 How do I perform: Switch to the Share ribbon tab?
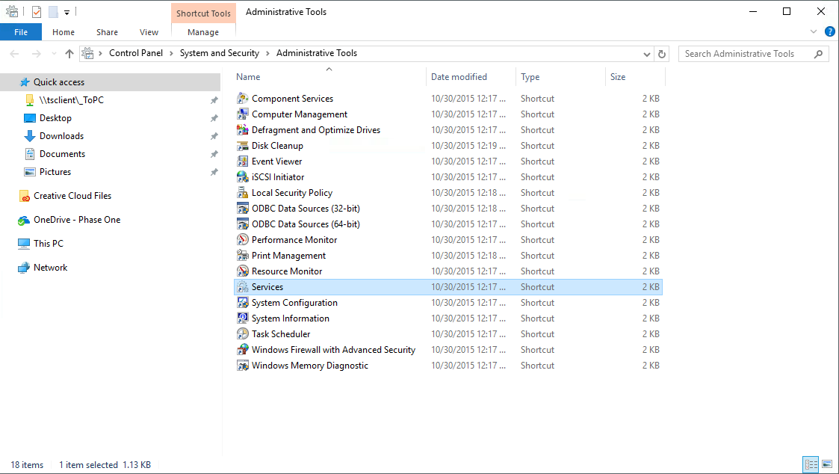point(107,32)
